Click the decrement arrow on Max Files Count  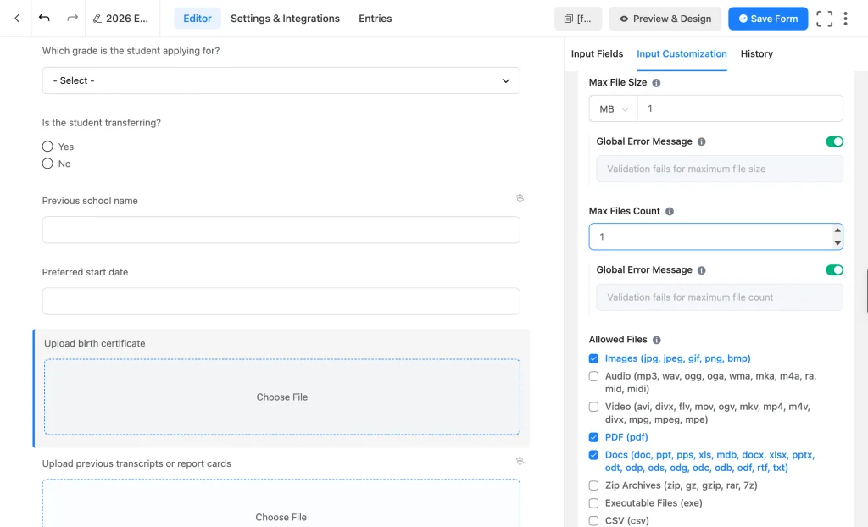click(837, 243)
